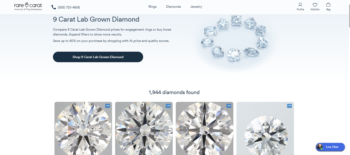Start a Live Chat session
Image resolution: width=350 pixels, height=155 pixels.
point(330,147)
